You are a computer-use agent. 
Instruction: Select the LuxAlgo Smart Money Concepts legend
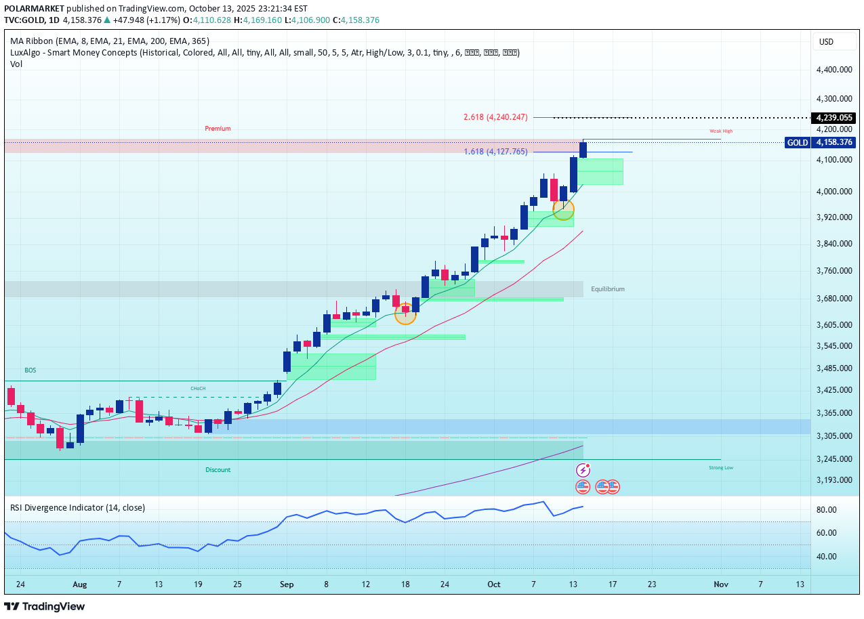coord(264,52)
